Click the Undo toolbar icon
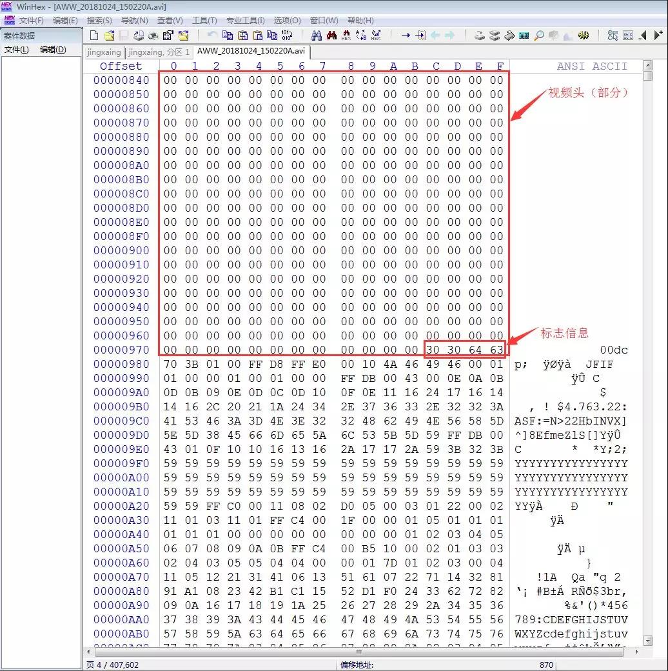 pos(212,35)
